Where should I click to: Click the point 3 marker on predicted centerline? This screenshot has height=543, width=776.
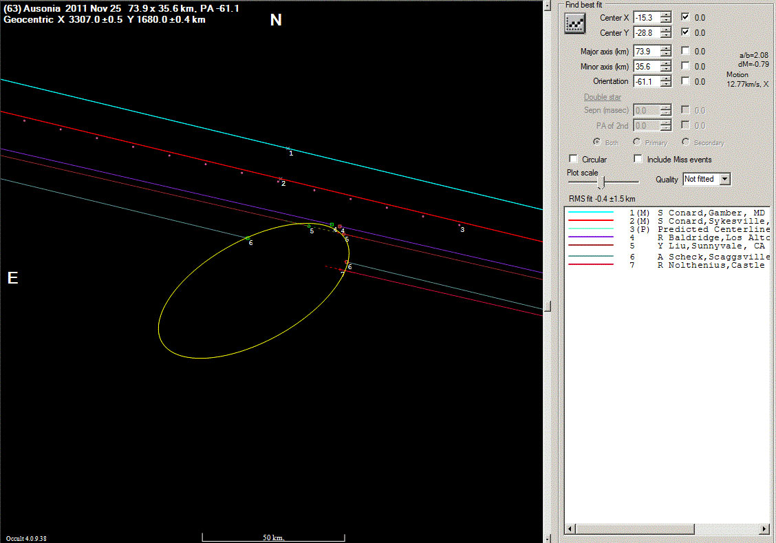pos(460,225)
